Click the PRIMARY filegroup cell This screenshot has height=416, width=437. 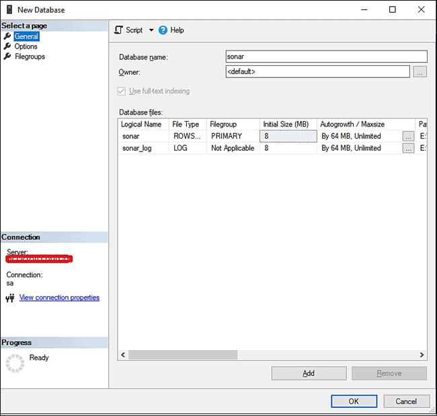pyautogui.click(x=233, y=136)
